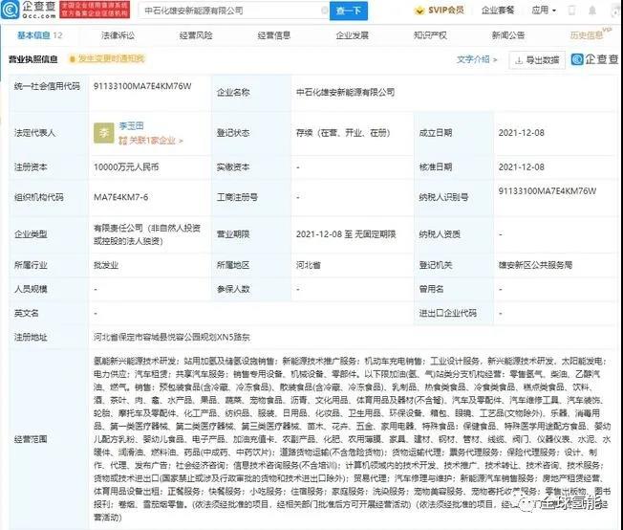Switch to the 经营风险 tab
Image resolution: width=623 pixels, height=530 pixels.
pyautogui.click(x=196, y=35)
